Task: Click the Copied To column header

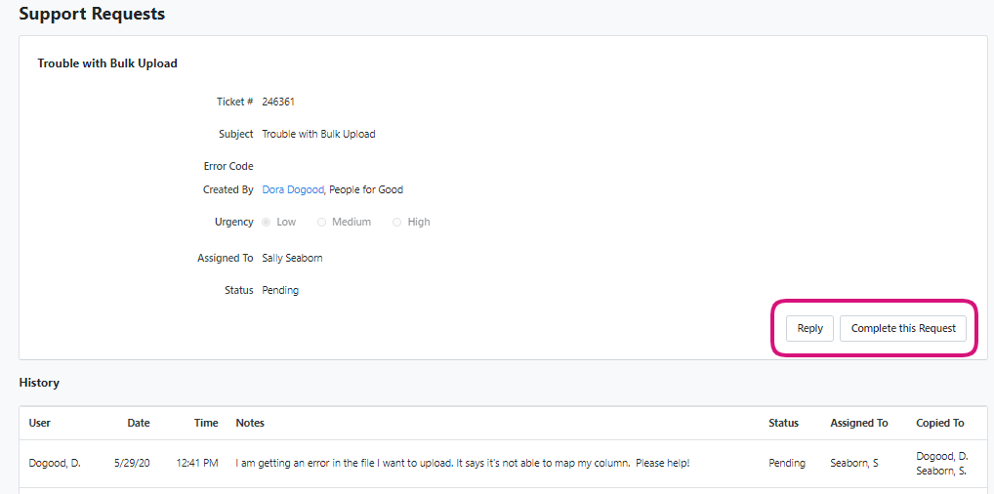Action: coord(939,423)
